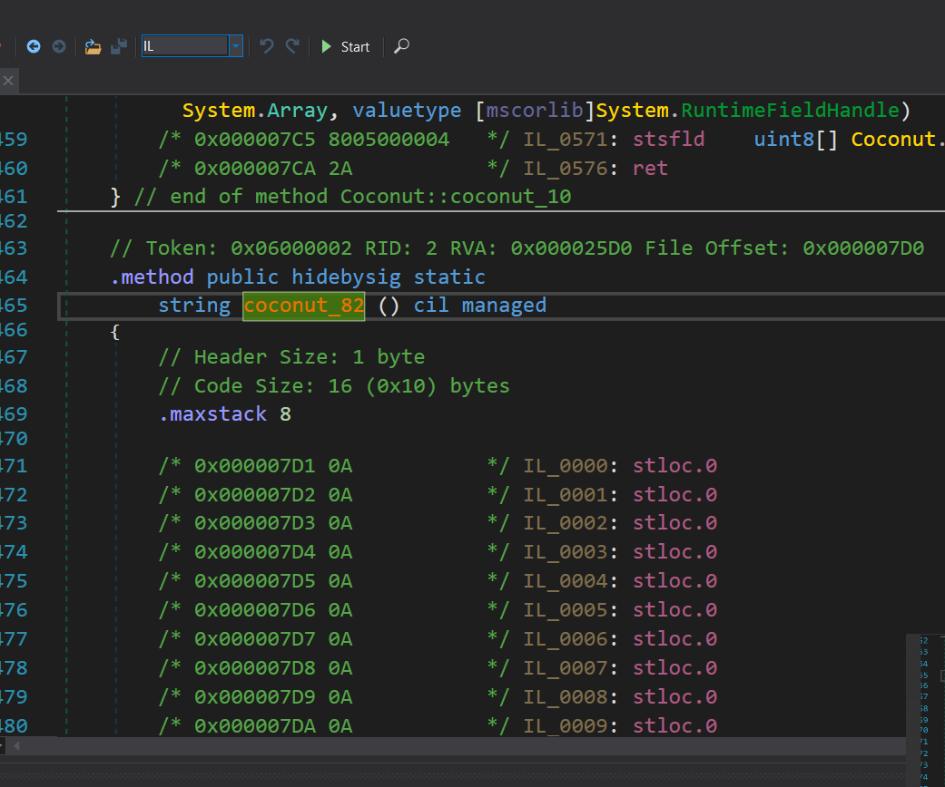Click the Coconut type after uint8[]
This screenshot has width=945, height=787.
(x=892, y=140)
